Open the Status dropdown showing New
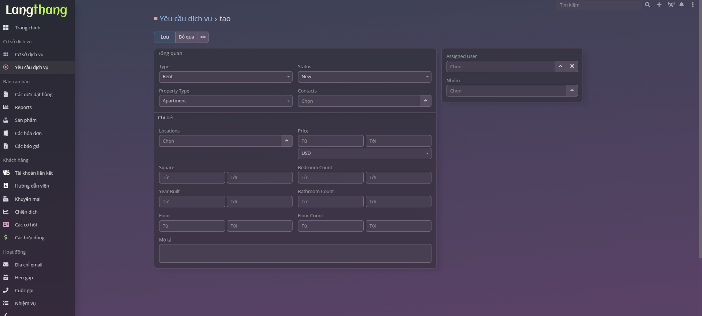 [x=364, y=77]
